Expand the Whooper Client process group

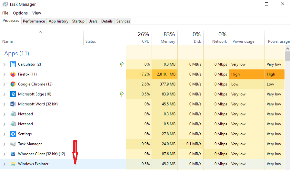(x=4, y=154)
